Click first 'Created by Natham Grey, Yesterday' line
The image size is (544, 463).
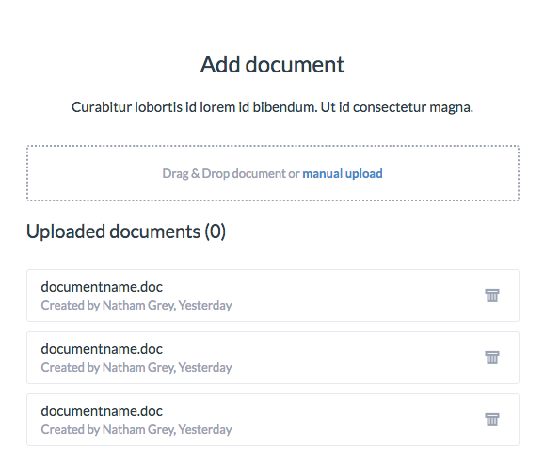(x=136, y=306)
